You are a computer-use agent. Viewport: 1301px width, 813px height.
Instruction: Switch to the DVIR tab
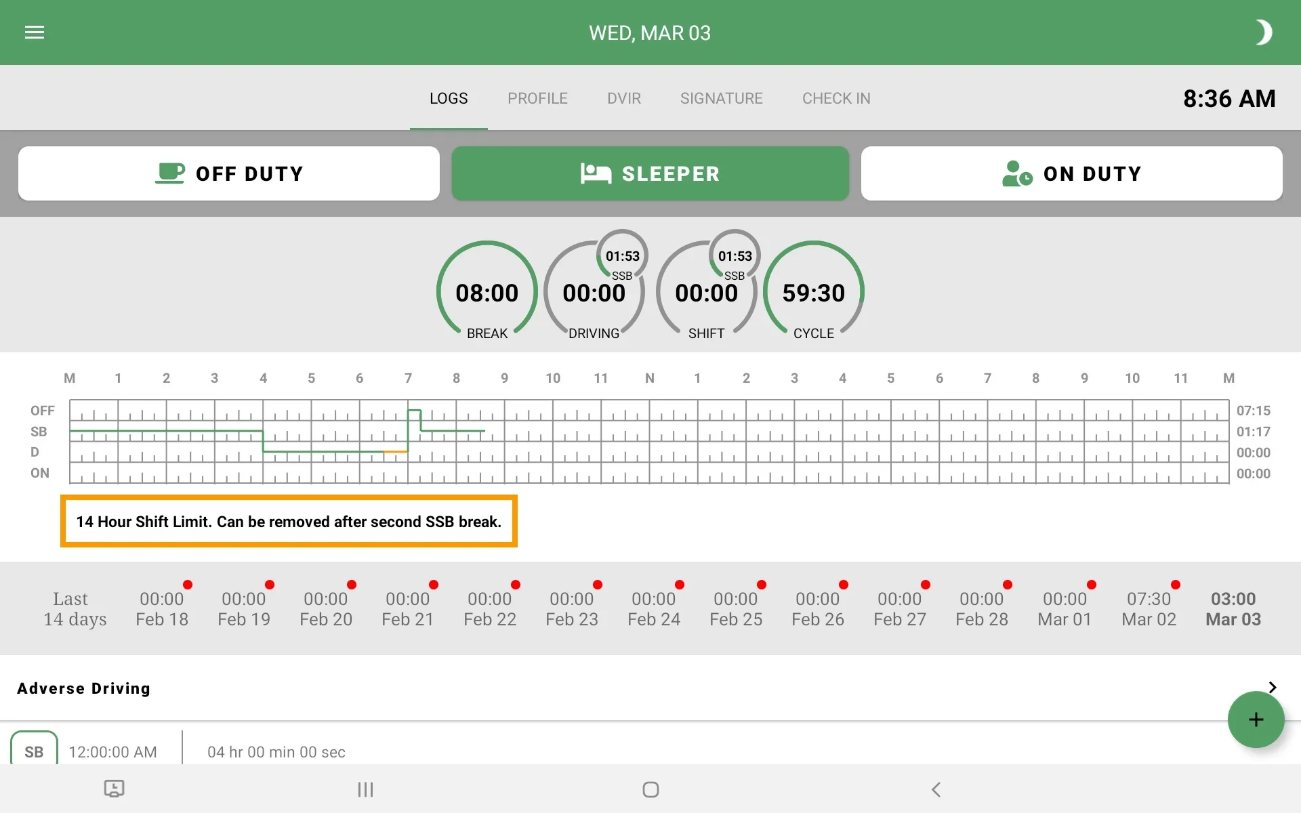click(x=623, y=98)
